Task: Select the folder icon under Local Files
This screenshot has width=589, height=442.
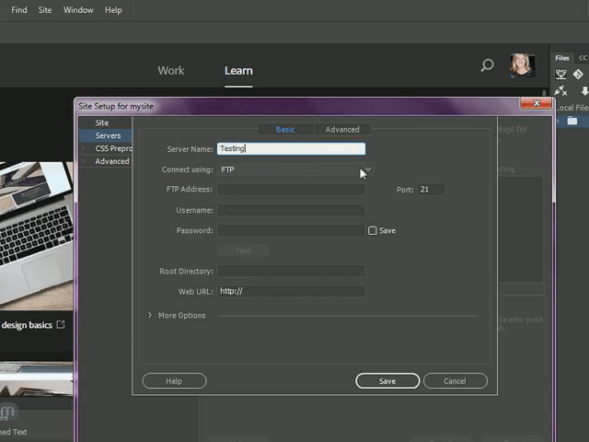Action: 572,122
